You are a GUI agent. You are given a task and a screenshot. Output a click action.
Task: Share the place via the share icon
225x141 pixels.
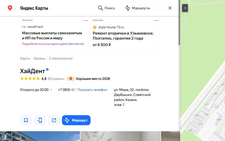click(54, 120)
